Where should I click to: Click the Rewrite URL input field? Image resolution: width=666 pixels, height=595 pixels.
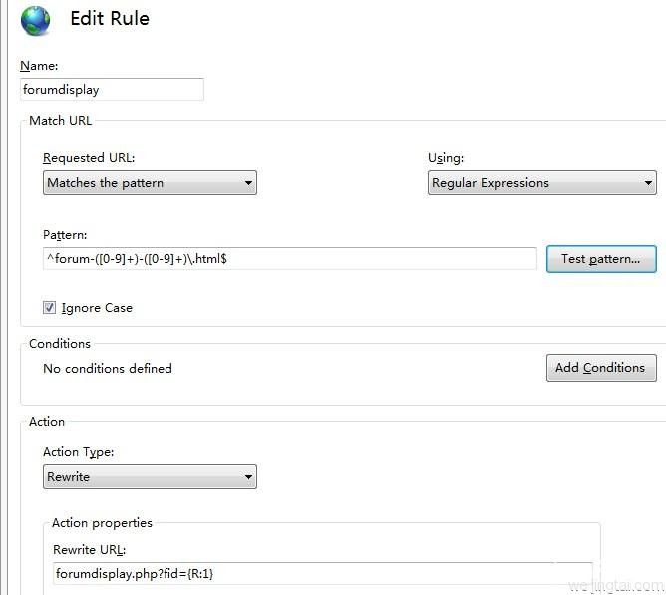click(323, 574)
